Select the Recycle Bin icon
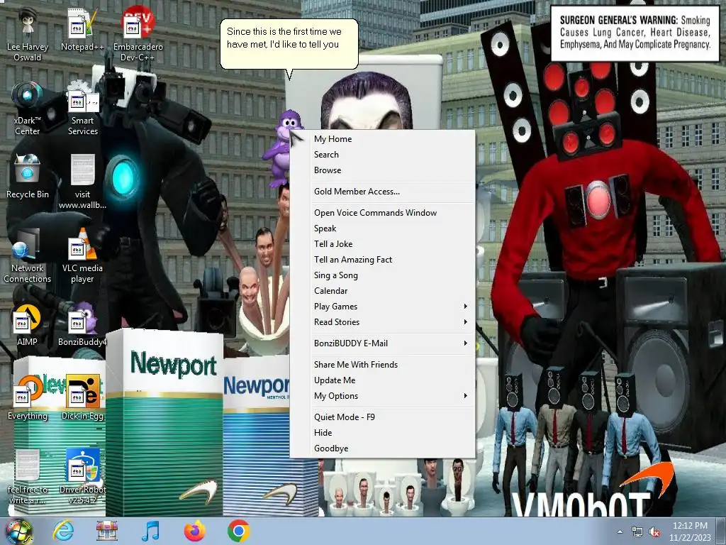Image resolution: width=726 pixels, height=545 pixels. tap(28, 177)
